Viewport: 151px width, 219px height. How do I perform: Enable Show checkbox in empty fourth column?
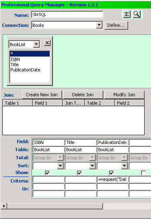pos(143,173)
